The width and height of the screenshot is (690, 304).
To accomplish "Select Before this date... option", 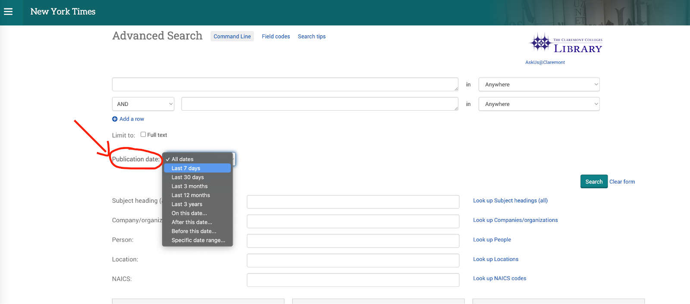I will [x=198, y=232].
